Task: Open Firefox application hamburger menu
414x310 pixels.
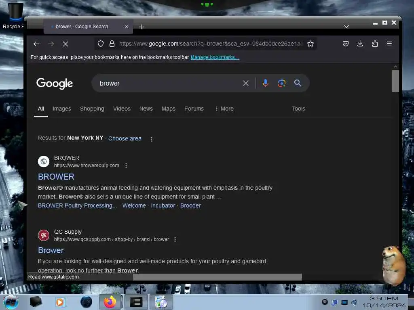Action: coord(389,44)
